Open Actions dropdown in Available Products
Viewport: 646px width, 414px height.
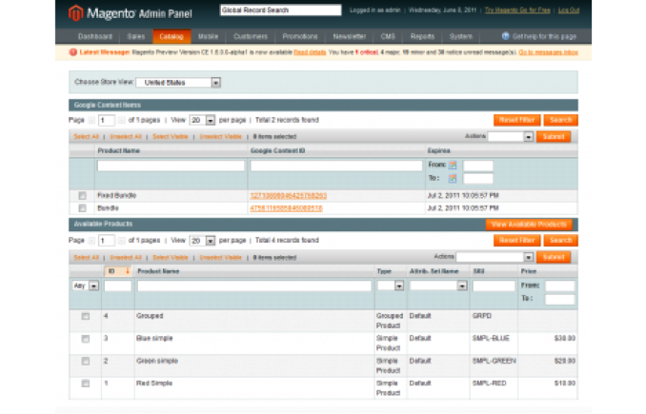coord(495,257)
